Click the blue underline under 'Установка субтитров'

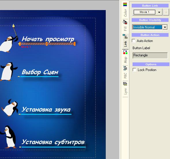coord(54,147)
